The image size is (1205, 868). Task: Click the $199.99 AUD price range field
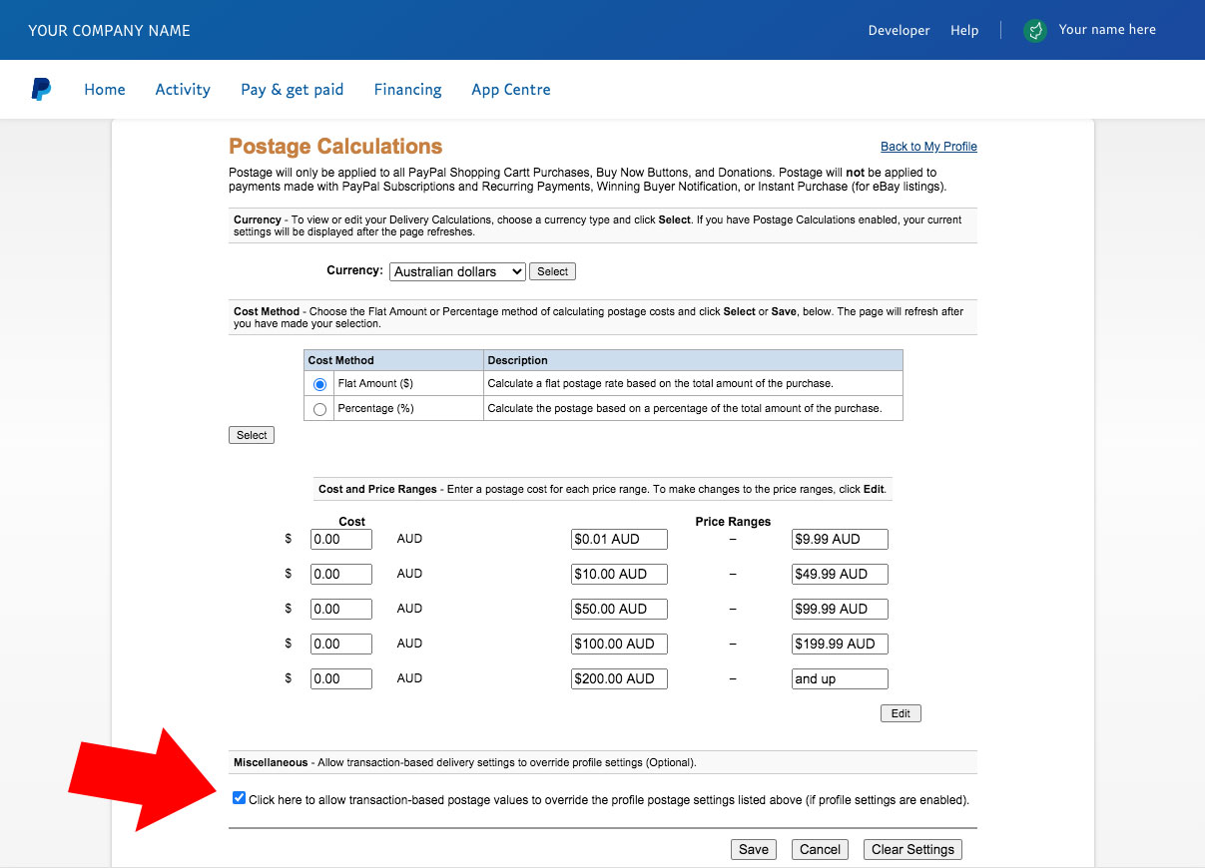(x=840, y=644)
